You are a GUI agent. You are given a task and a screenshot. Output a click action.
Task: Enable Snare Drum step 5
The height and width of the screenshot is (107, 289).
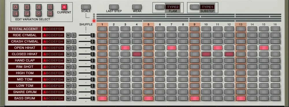point(149,92)
